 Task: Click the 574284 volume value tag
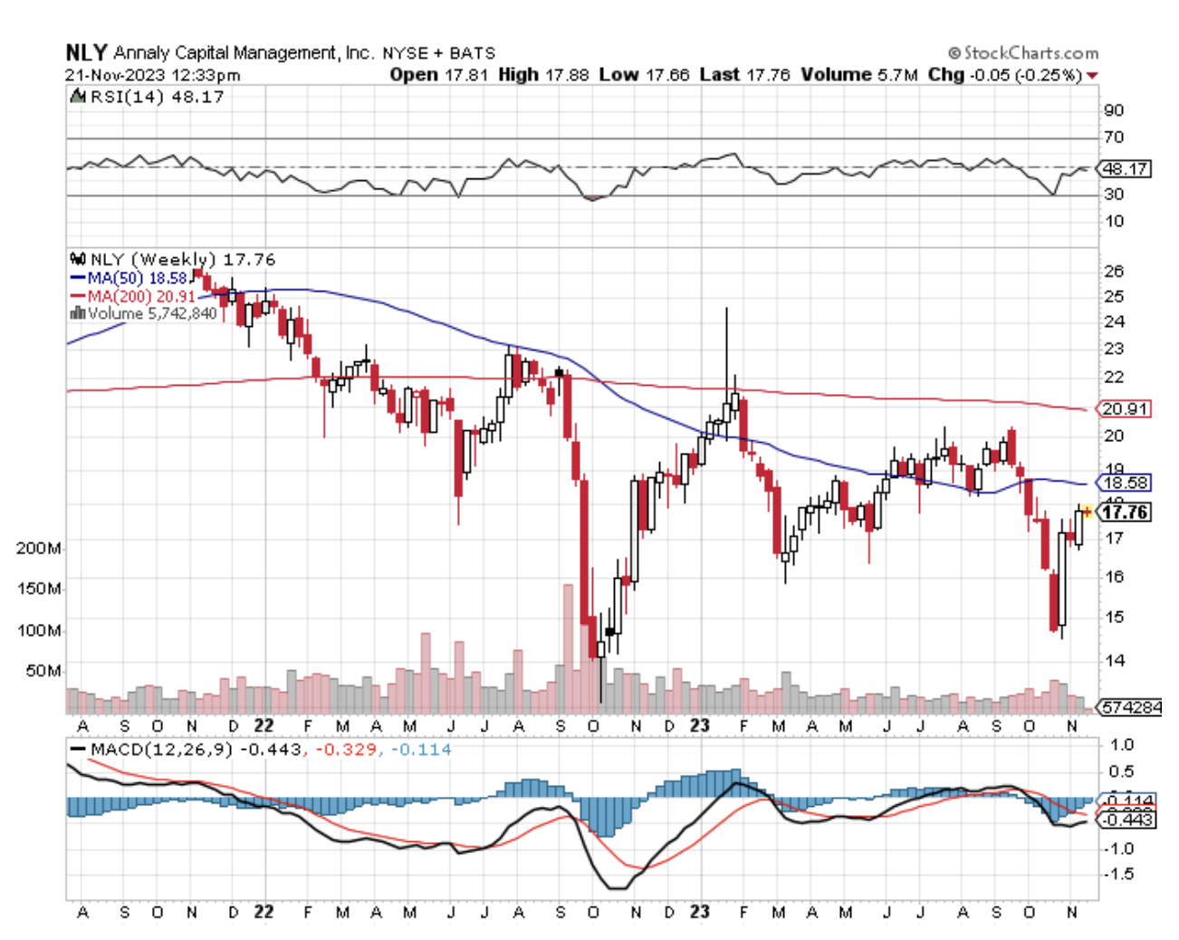(1130, 707)
